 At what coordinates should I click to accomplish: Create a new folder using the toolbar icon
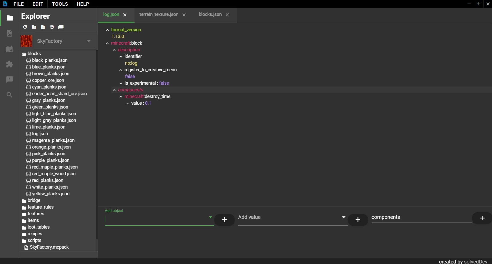[34, 27]
